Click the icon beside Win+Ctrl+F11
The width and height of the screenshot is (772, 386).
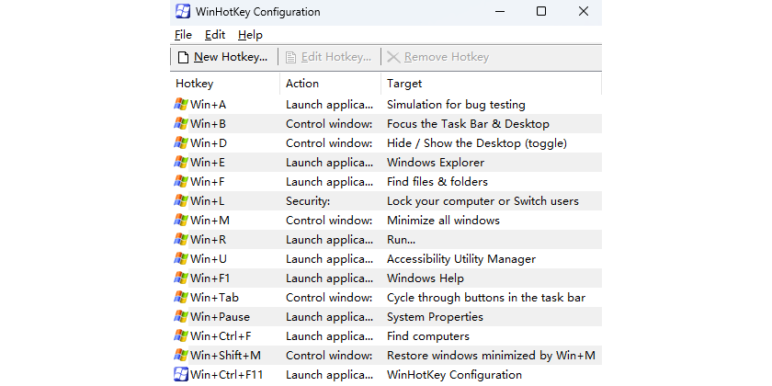coord(181,375)
